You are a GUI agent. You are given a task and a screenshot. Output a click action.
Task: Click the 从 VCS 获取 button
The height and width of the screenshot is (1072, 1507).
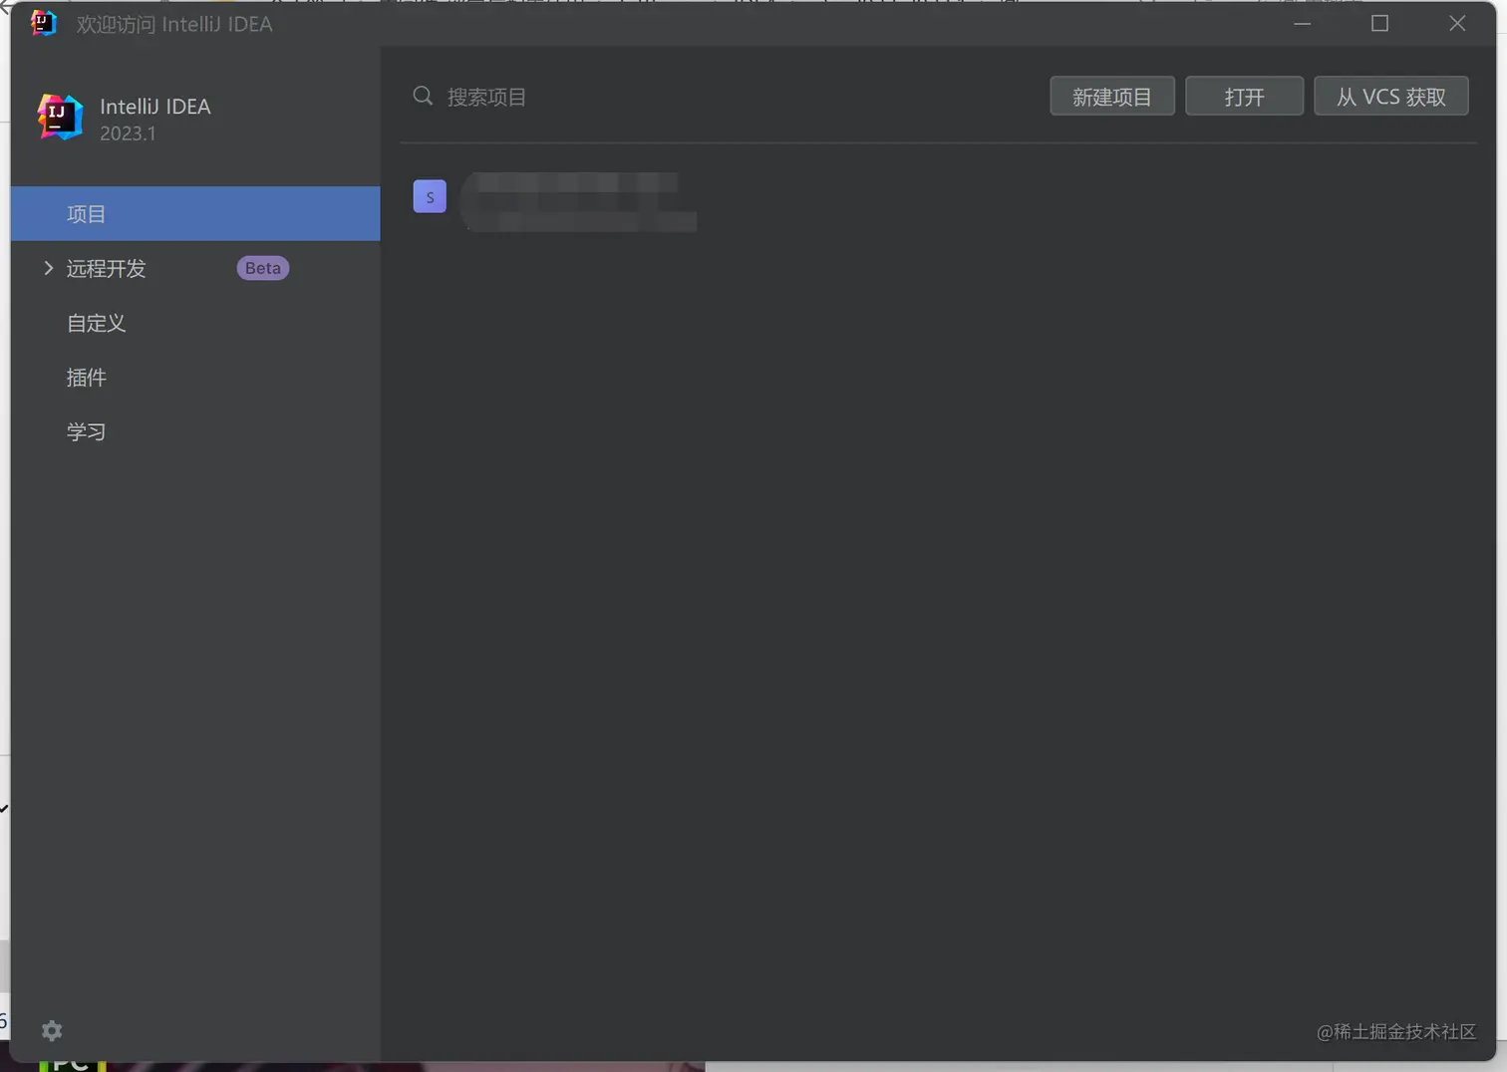(x=1390, y=96)
